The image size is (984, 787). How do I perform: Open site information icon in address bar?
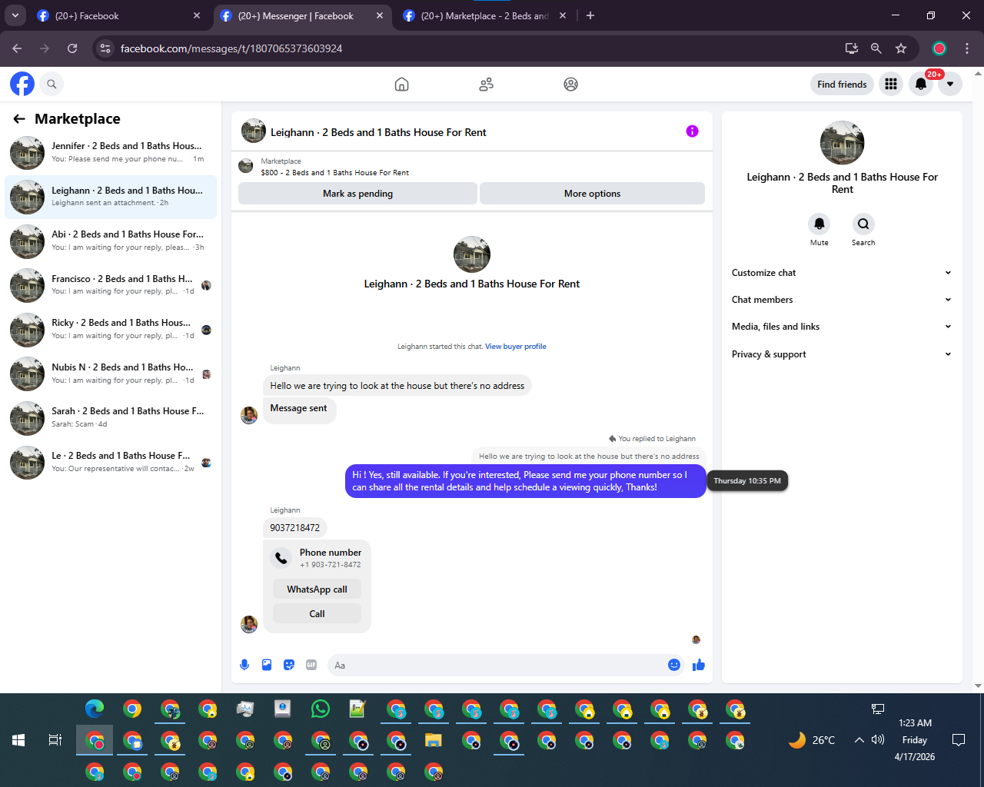click(105, 48)
